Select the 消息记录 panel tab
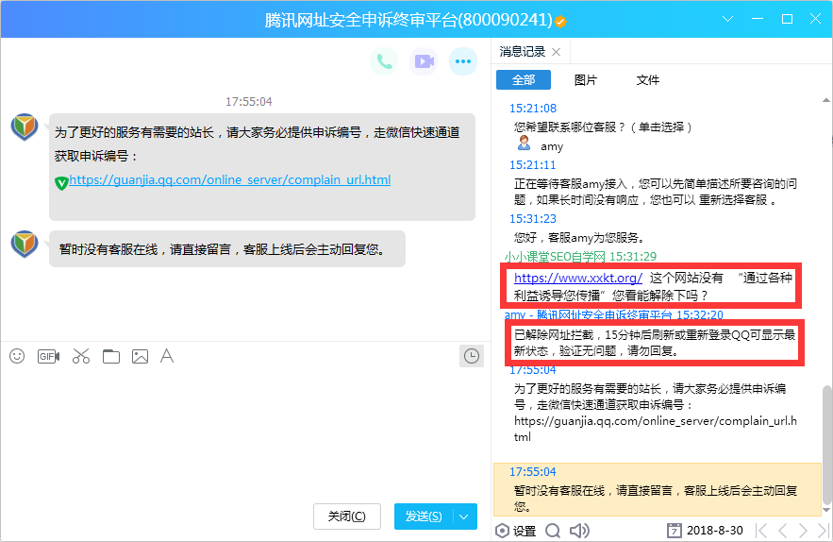 coord(523,52)
